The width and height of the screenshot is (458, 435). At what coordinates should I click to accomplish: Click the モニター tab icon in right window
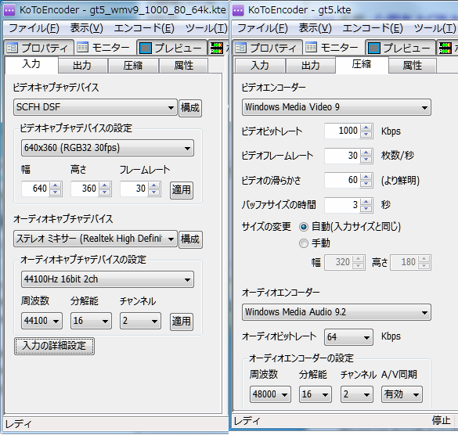311,47
